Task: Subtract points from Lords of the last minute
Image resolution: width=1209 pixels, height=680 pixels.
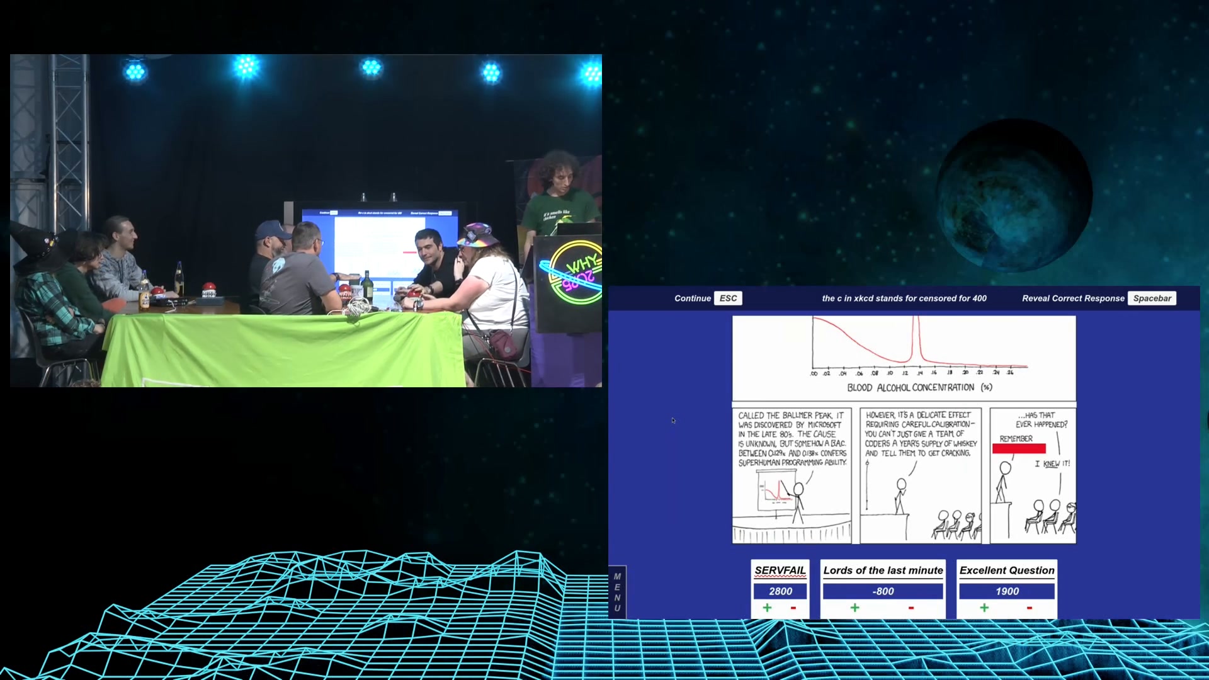Action: pos(911,608)
